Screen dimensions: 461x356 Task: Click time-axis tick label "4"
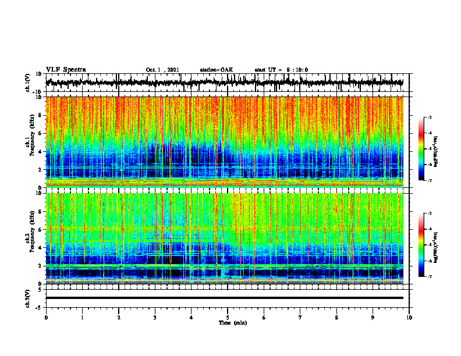(192, 318)
